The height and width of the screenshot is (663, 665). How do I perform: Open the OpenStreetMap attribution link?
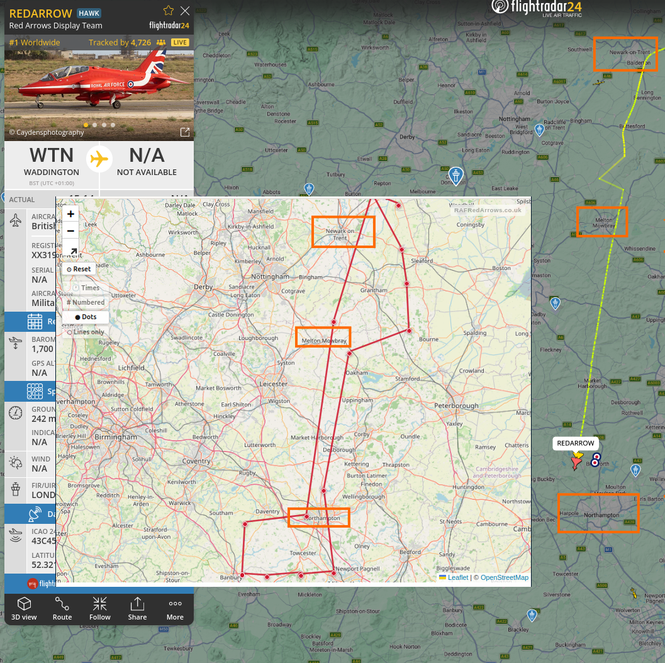505,577
